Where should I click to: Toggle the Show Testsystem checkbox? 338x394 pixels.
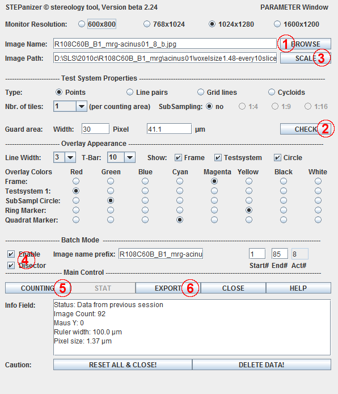[x=218, y=158]
